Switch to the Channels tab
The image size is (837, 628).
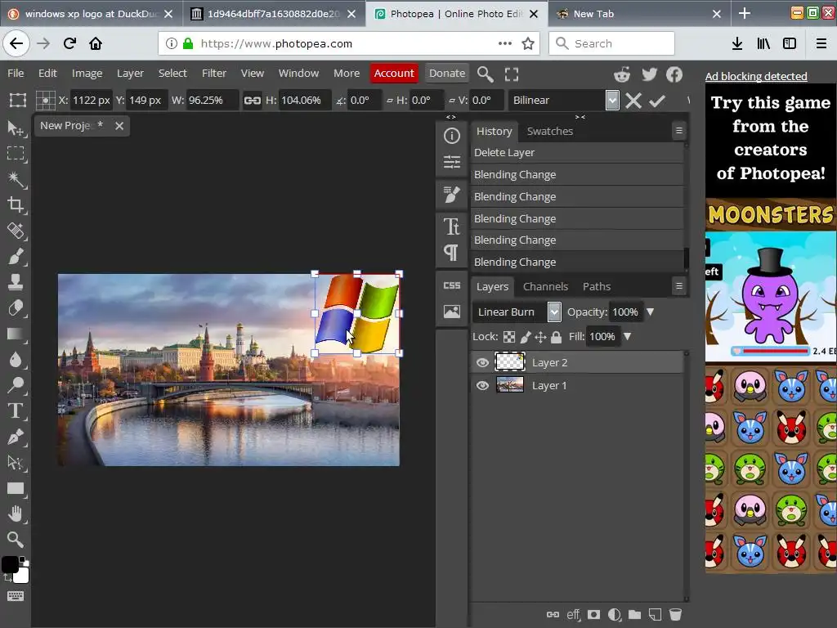point(545,287)
